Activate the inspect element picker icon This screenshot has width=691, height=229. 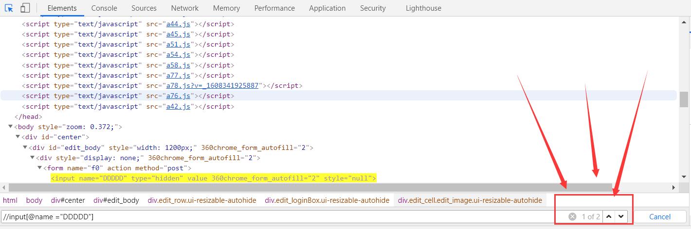[x=9, y=8]
